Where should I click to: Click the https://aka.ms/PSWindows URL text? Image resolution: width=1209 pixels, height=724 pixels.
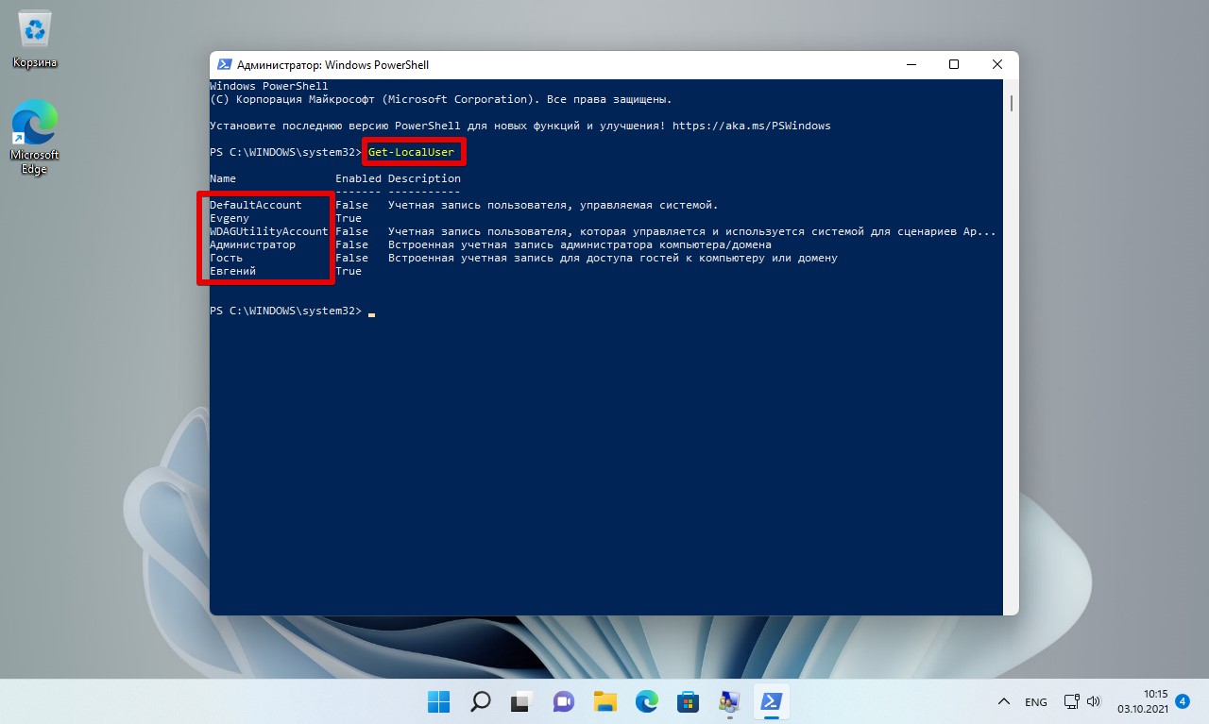pos(752,126)
